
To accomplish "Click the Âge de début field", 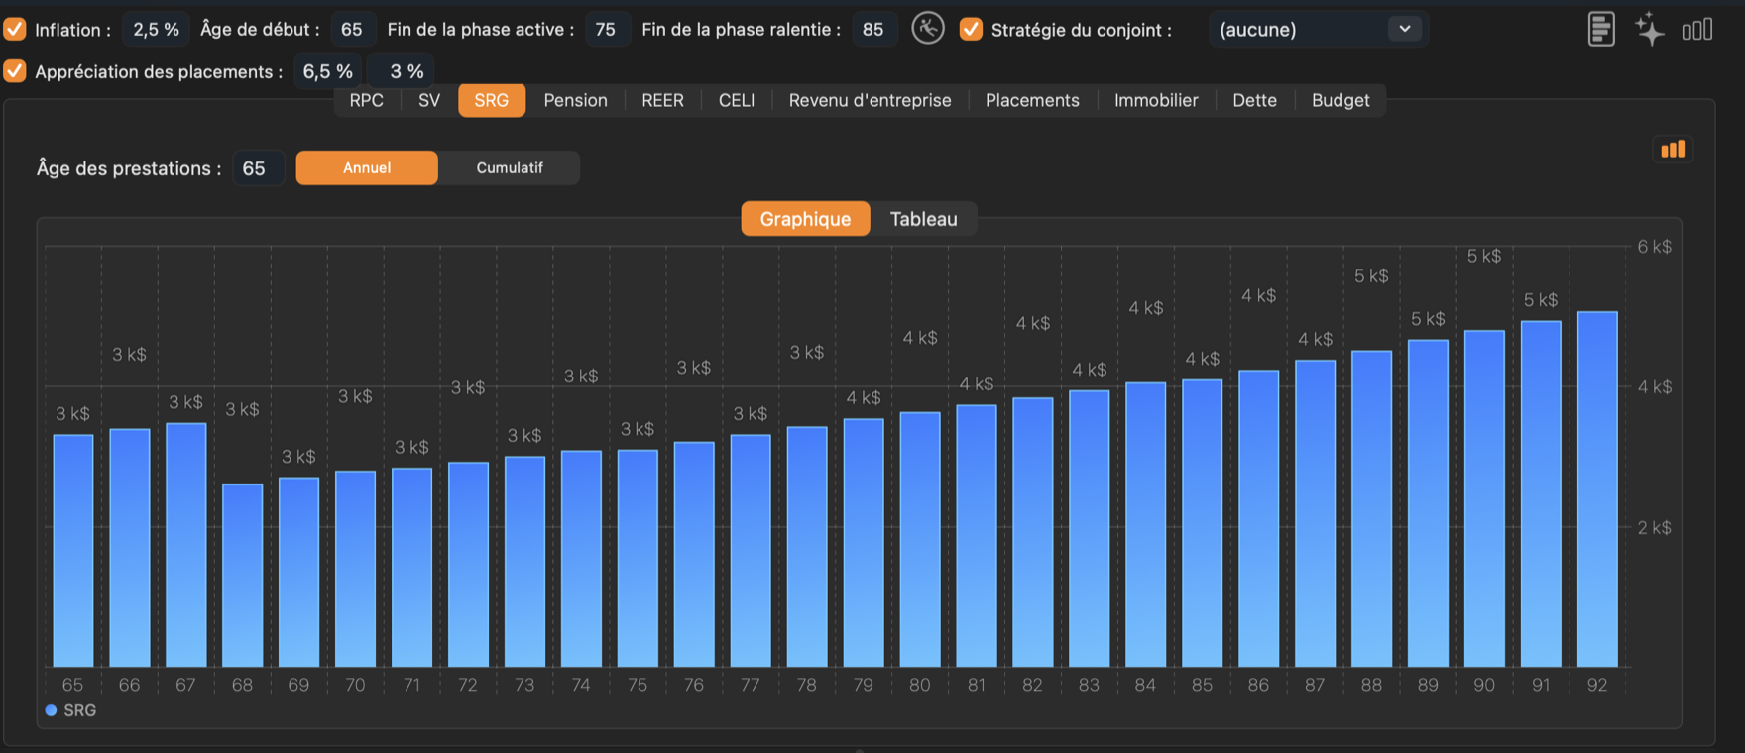I will click(x=352, y=29).
